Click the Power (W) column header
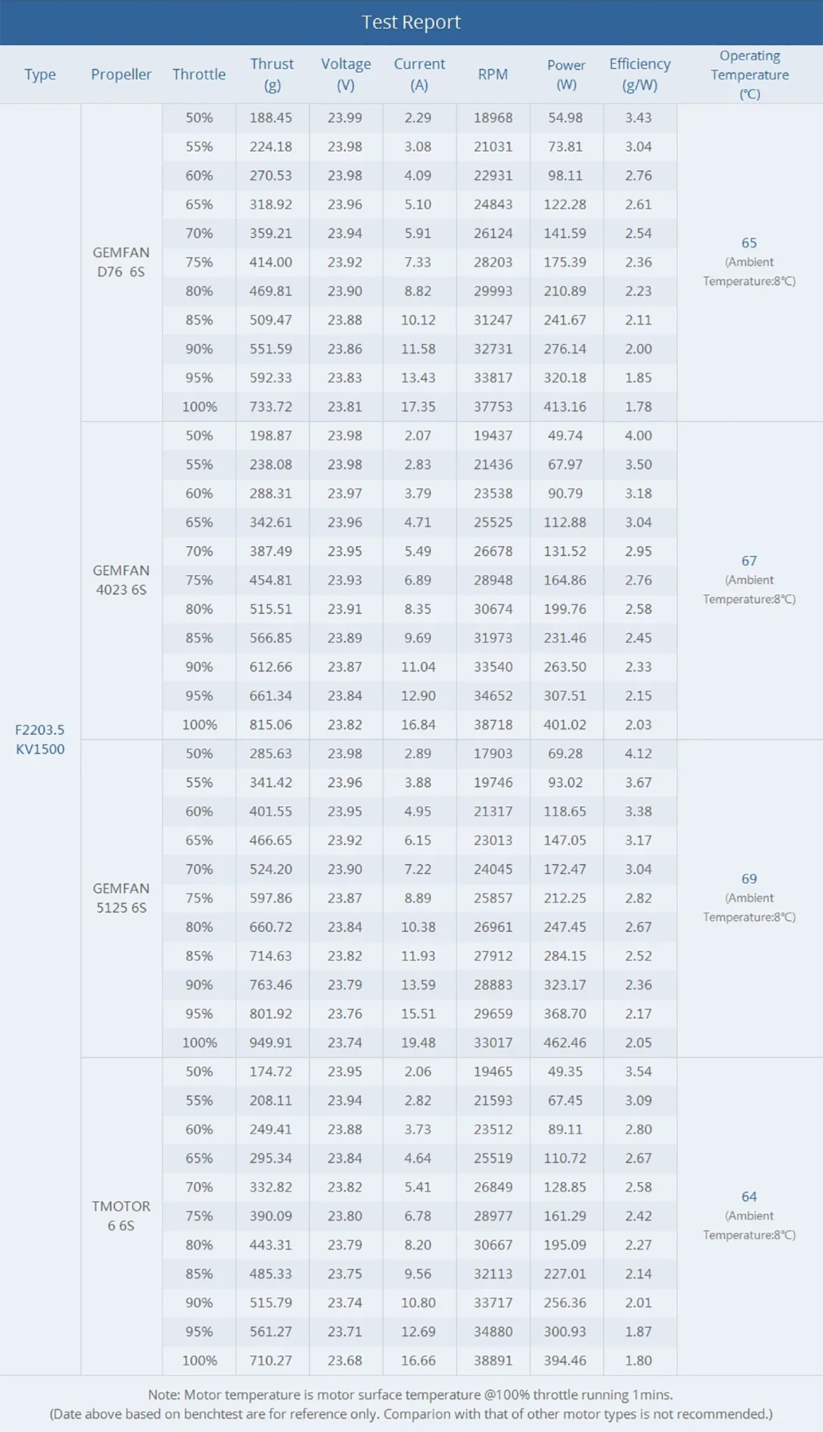Image resolution: width=823 pixels, height=1432 pixels. 566,75
